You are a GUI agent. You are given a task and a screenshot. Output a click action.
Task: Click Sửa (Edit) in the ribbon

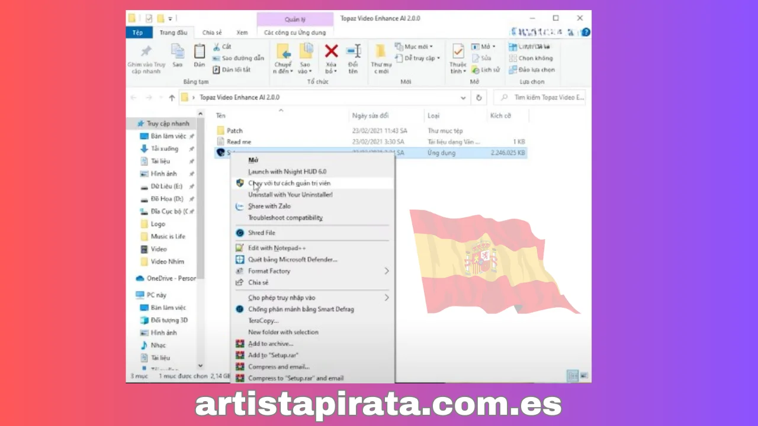[481, 58]
